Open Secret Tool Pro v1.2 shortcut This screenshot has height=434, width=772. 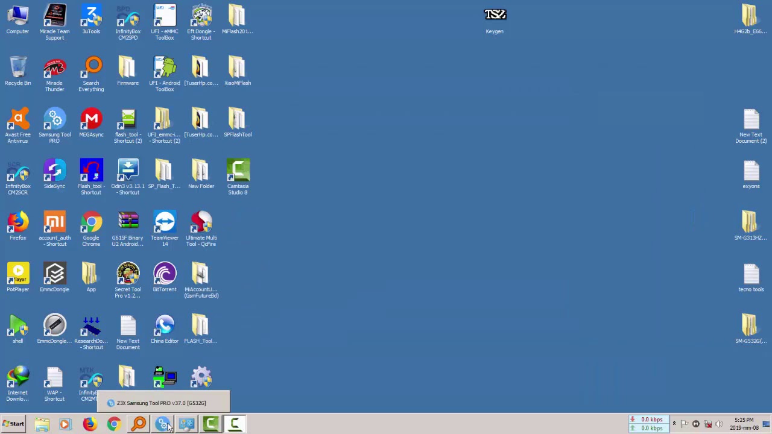click(128, 281)
